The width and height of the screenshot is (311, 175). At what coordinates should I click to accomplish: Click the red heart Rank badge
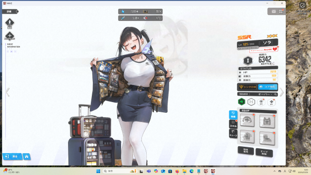(x=275, y=49)
